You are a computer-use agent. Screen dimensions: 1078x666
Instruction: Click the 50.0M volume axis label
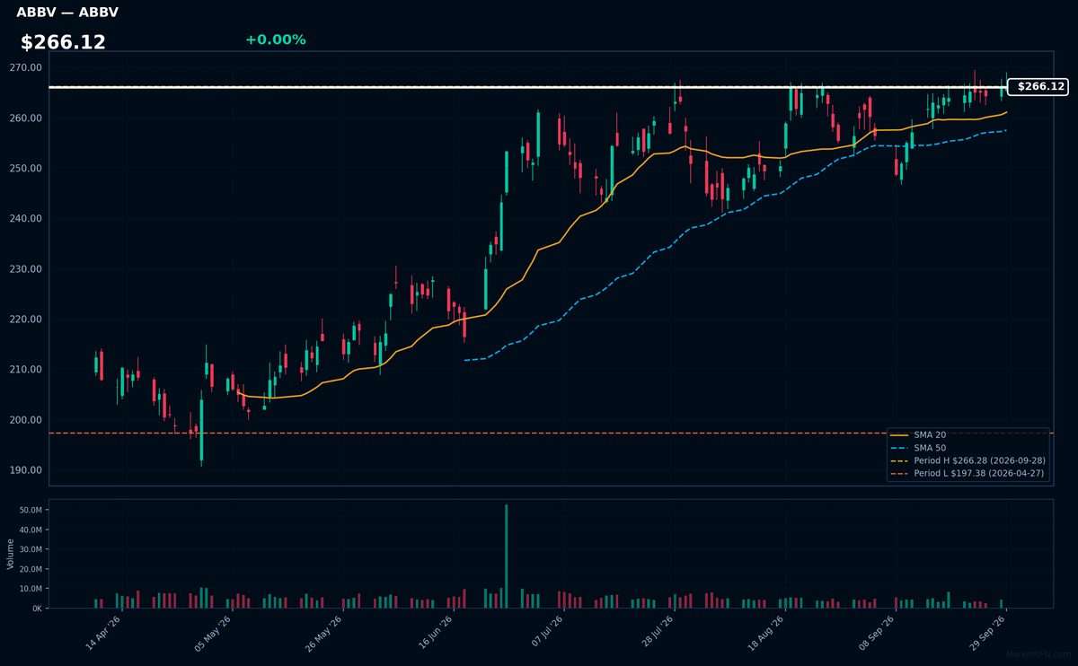31,510
